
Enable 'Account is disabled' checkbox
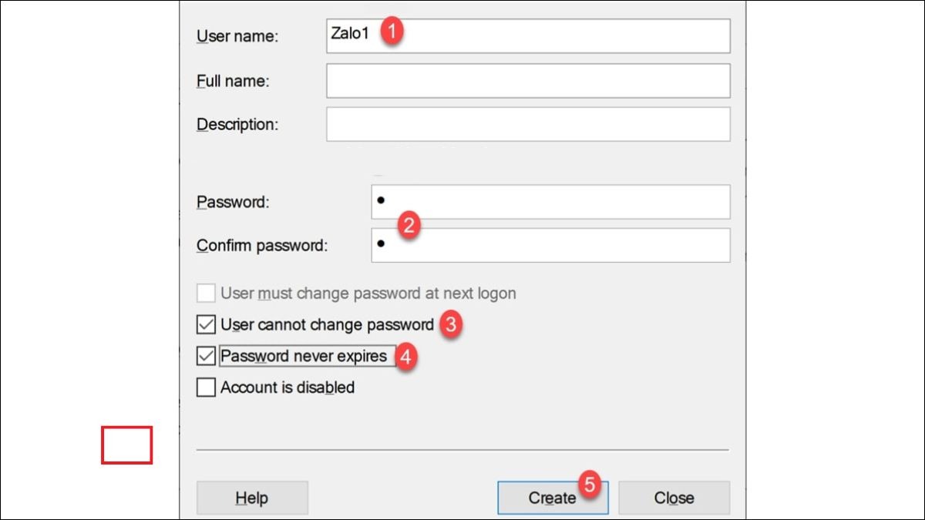(x=206, y=387)
